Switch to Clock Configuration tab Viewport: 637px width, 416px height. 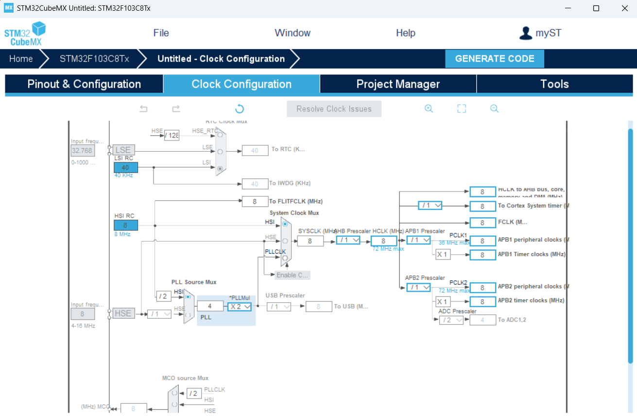pos(241,84)
